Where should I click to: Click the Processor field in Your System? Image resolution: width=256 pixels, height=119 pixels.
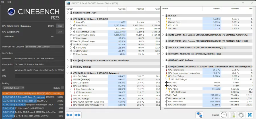point(39,59)
